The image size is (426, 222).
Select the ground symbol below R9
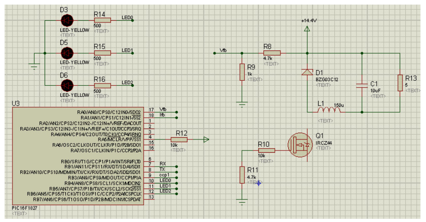[242, 105]
